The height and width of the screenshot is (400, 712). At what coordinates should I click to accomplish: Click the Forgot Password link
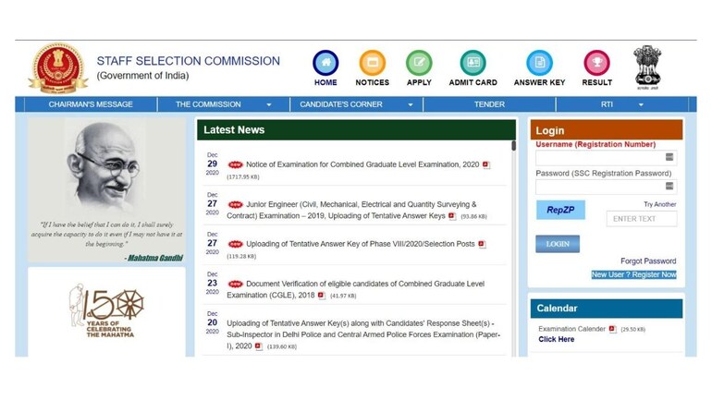coord(647,261)
